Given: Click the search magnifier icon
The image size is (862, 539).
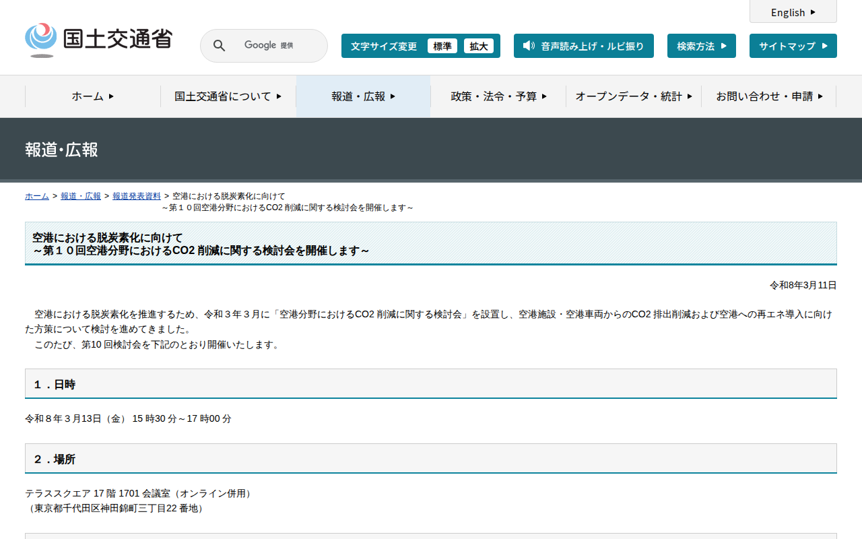Looking at the screenshot, I should (x=220, y=46).
